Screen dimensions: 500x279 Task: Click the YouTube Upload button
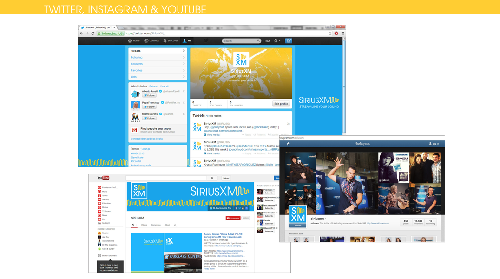coord(226,178)
